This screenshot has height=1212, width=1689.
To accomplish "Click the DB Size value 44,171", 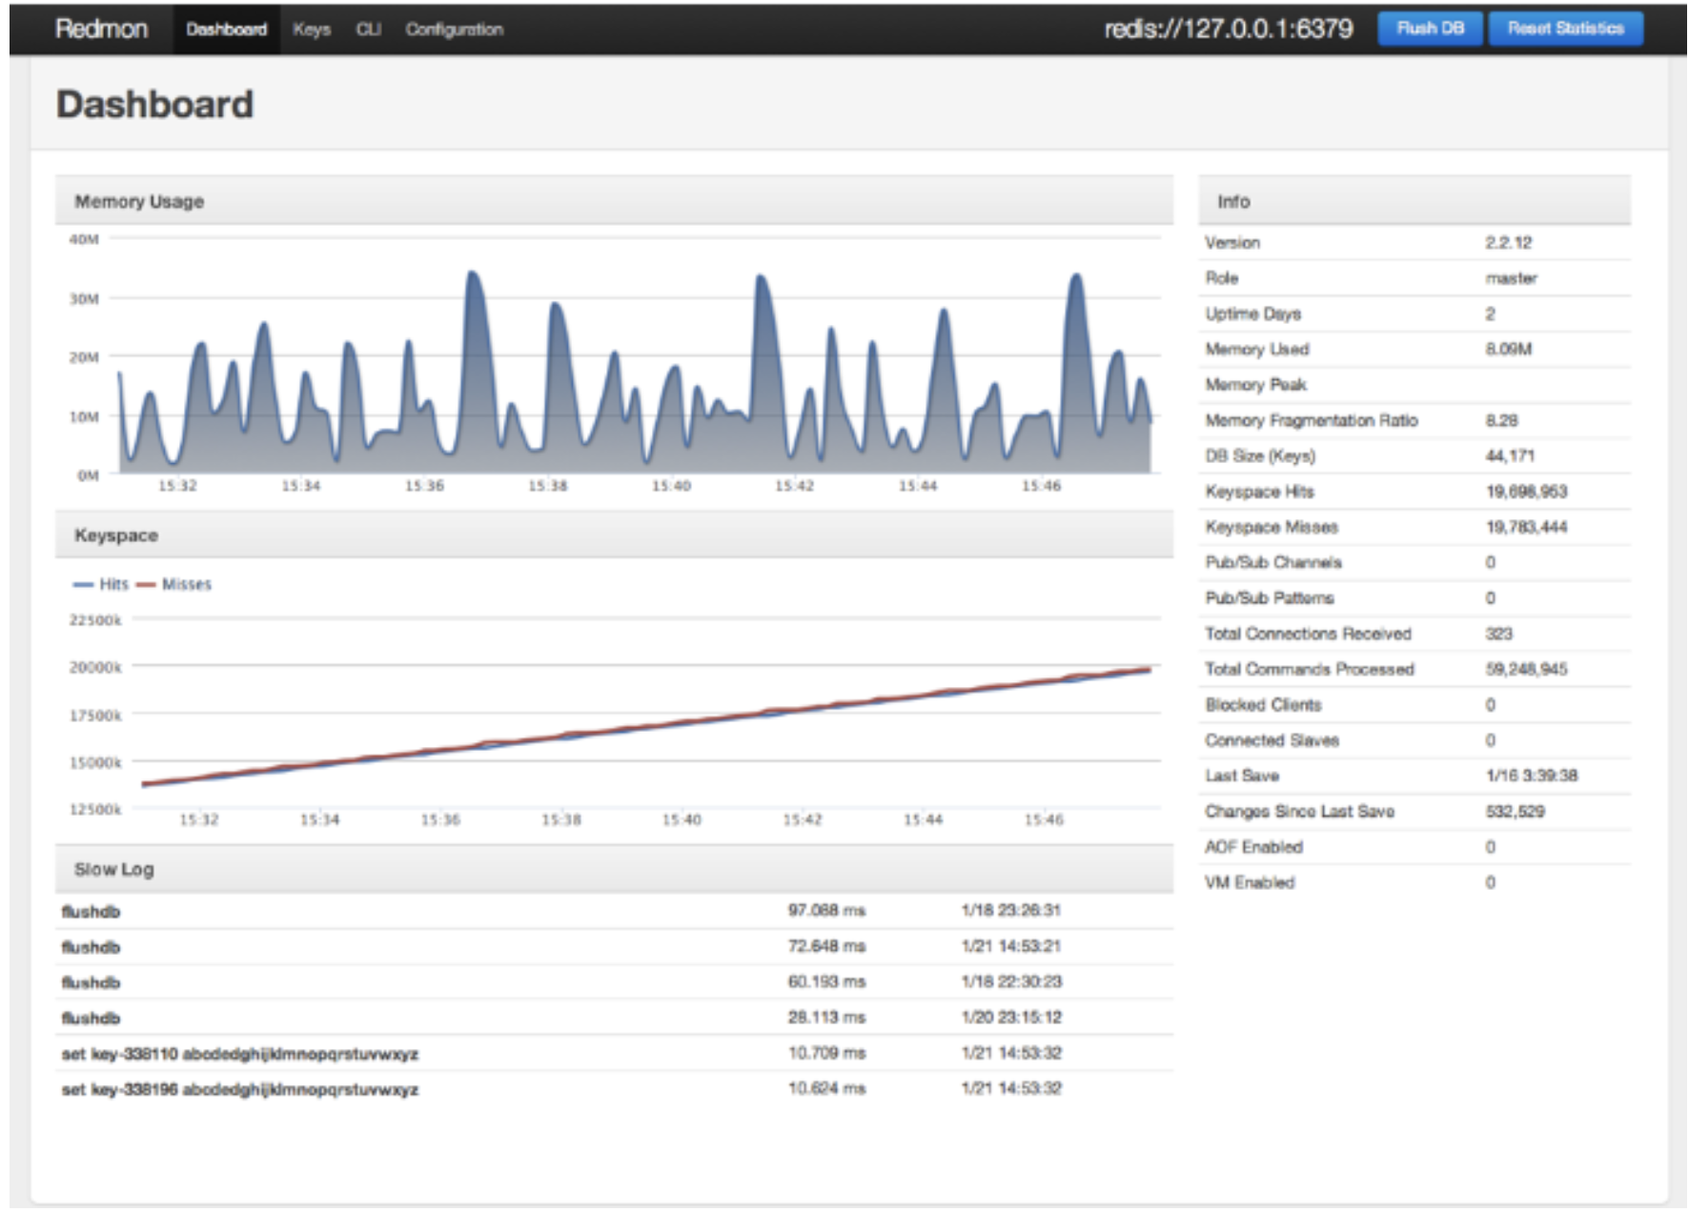I will (x=1510, y=455).
